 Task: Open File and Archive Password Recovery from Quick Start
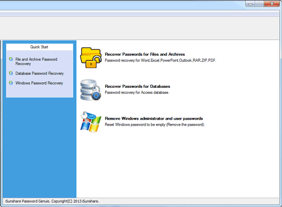(39, 61)
